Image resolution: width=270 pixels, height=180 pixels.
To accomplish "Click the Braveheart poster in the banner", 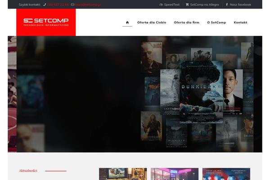I will click(151, 126).
